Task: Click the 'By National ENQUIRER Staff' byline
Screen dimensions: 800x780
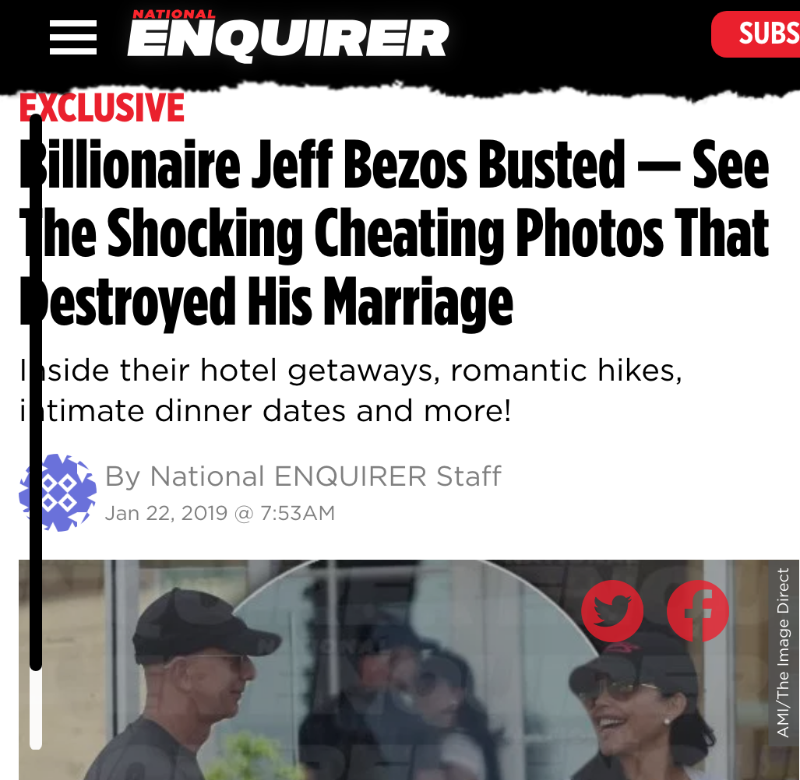Action: click(303, 476)
